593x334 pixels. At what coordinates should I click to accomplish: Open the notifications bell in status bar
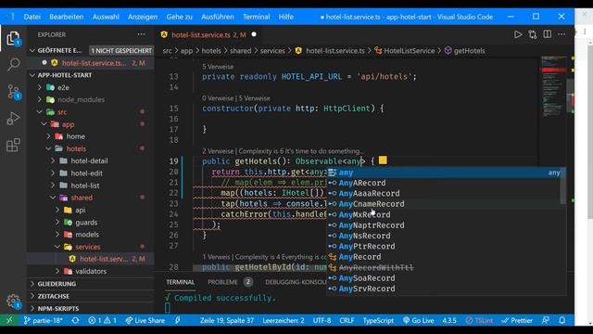point(562,320)
